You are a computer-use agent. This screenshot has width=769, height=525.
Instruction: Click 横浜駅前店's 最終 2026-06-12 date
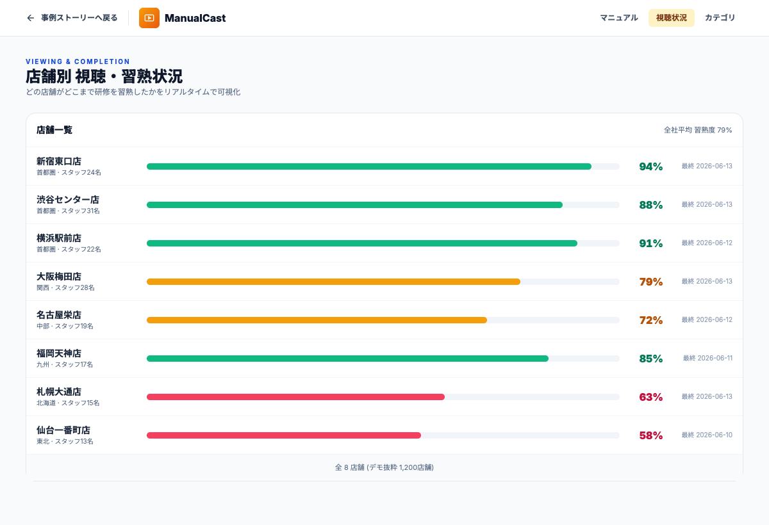click(x=707, y=243)
